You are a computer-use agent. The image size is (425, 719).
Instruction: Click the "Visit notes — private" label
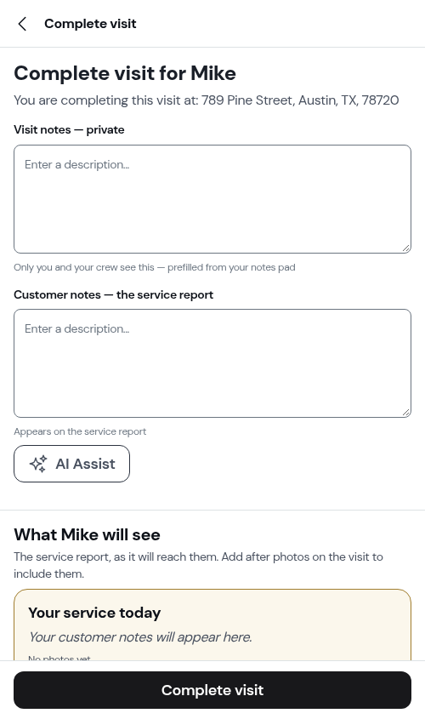click(x=69, y=130)
